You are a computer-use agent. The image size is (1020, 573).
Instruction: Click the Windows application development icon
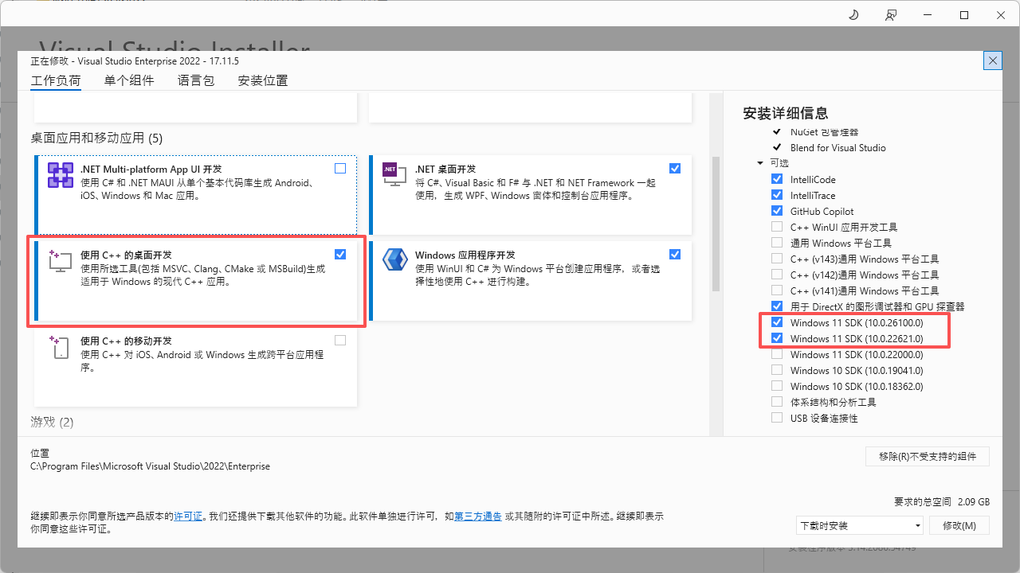394,260
